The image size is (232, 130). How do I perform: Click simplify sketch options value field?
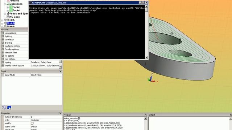coord(45,65)
